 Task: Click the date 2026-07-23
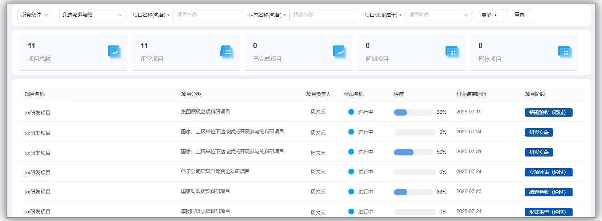pos(469,191)
